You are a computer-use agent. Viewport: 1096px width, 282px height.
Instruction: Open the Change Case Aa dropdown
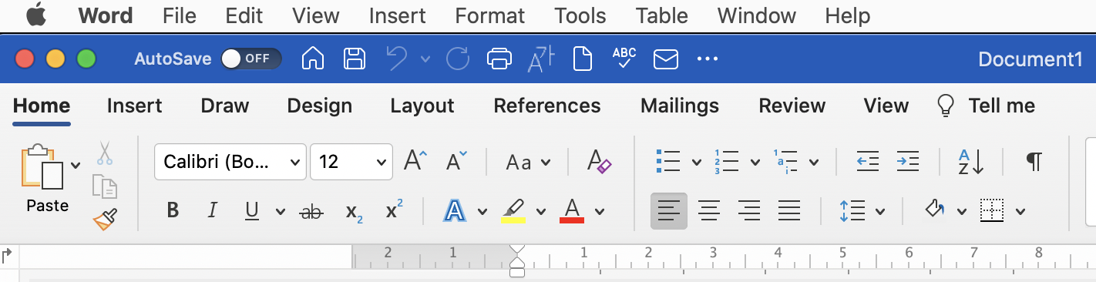528,163
